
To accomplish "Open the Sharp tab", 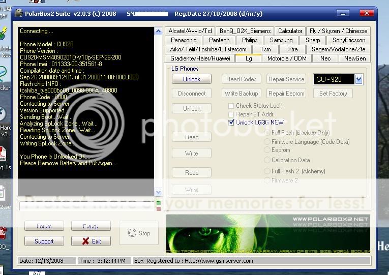I will (x=313, y=40).
